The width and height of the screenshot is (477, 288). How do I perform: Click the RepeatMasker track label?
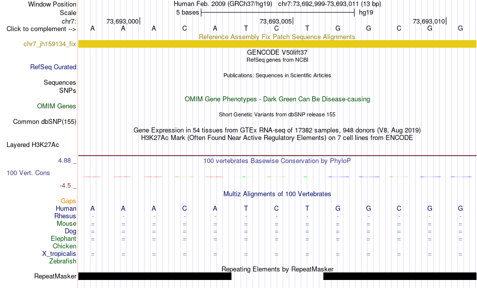[55, 276]
